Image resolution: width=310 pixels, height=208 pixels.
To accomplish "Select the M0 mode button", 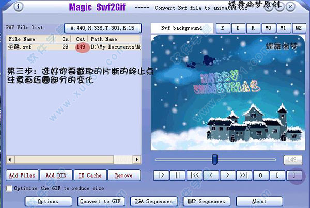I will click(x=268, y=28).
